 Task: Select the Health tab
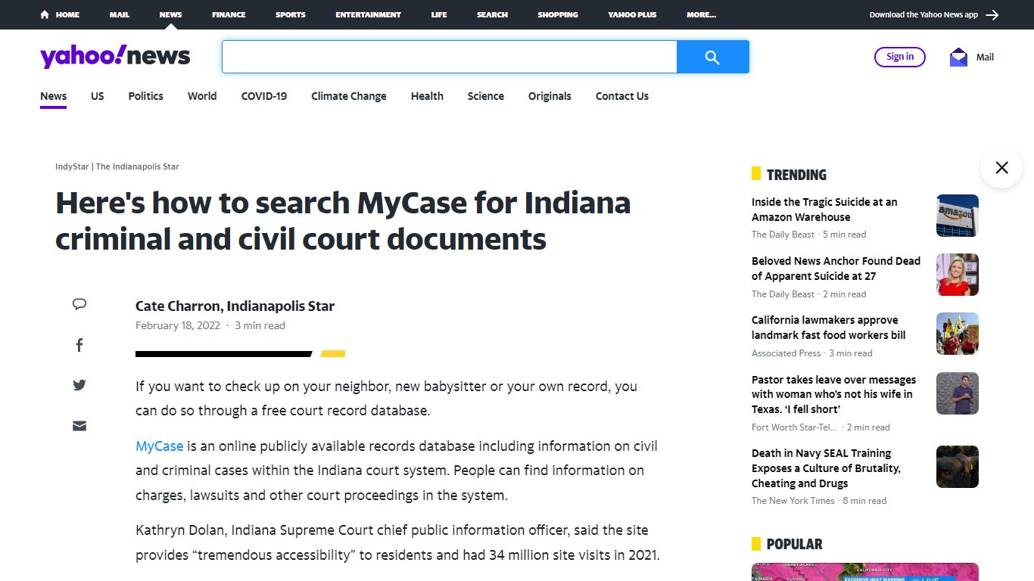[427, 96]
